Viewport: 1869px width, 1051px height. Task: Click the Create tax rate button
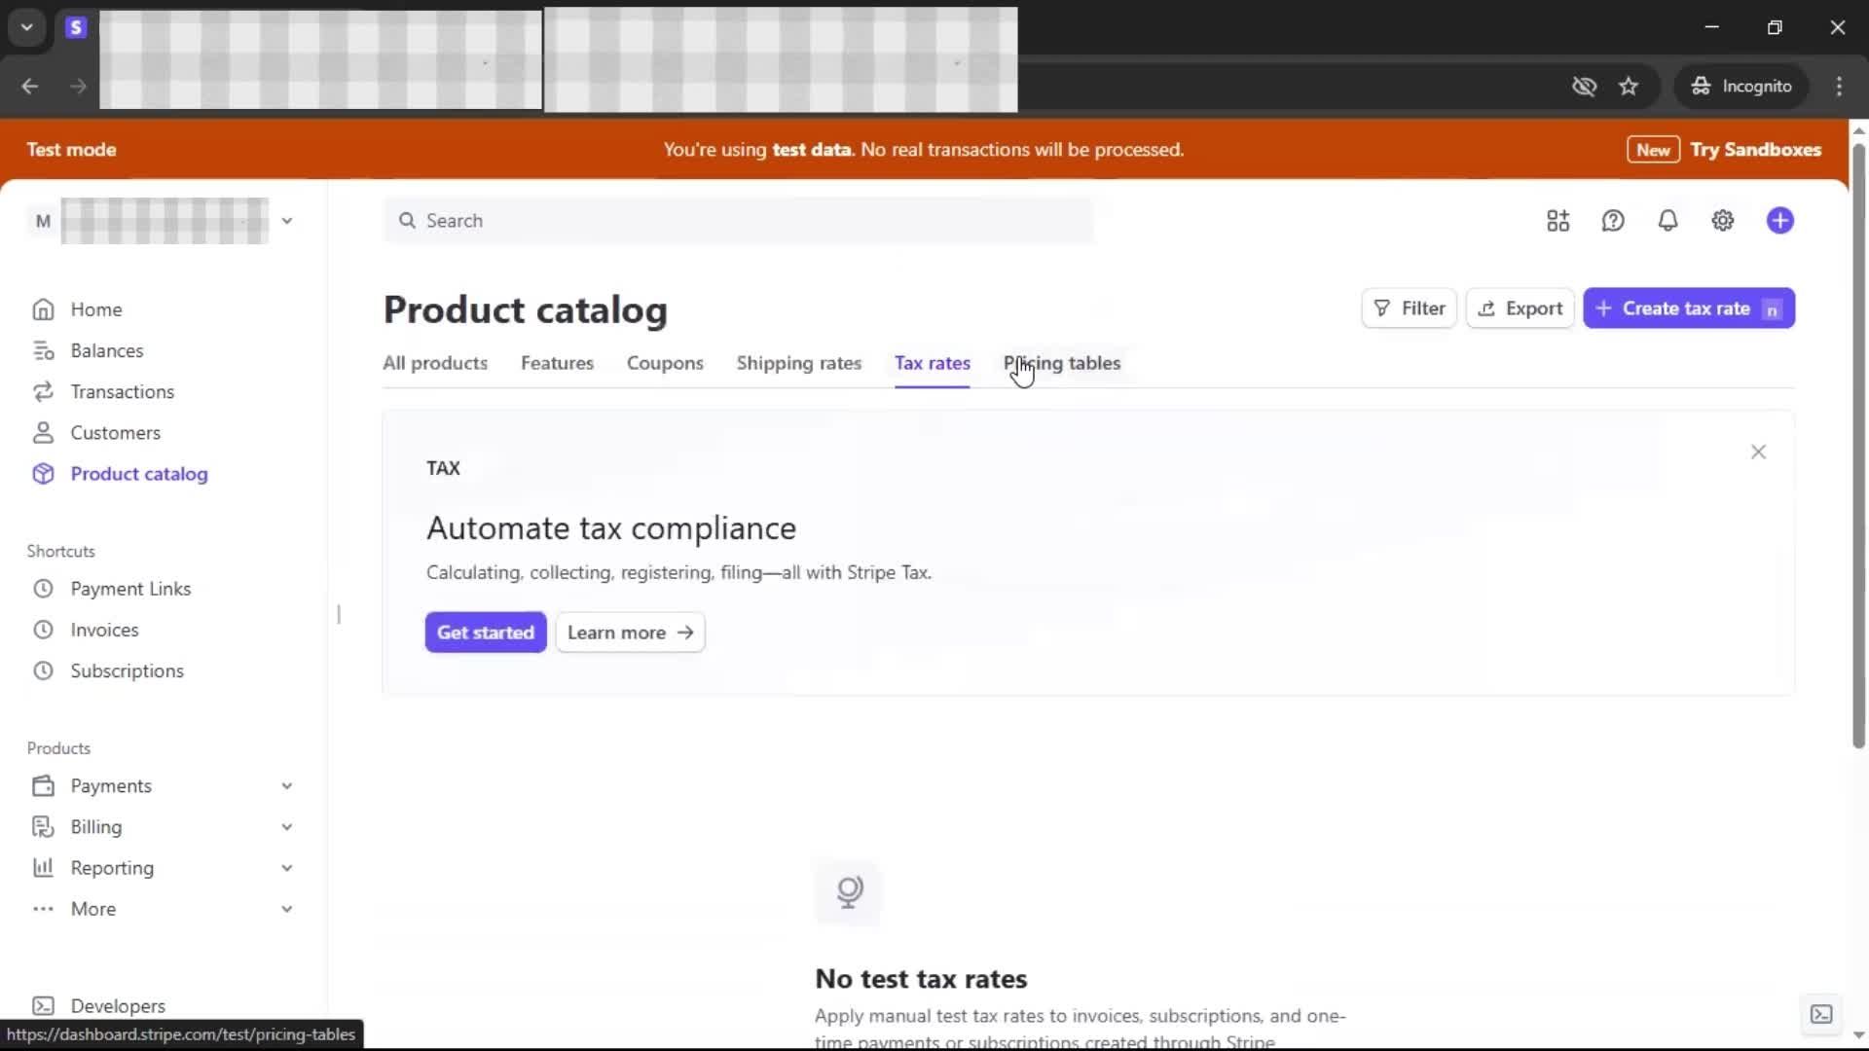pyautogui.click(x=1687, y=308)
